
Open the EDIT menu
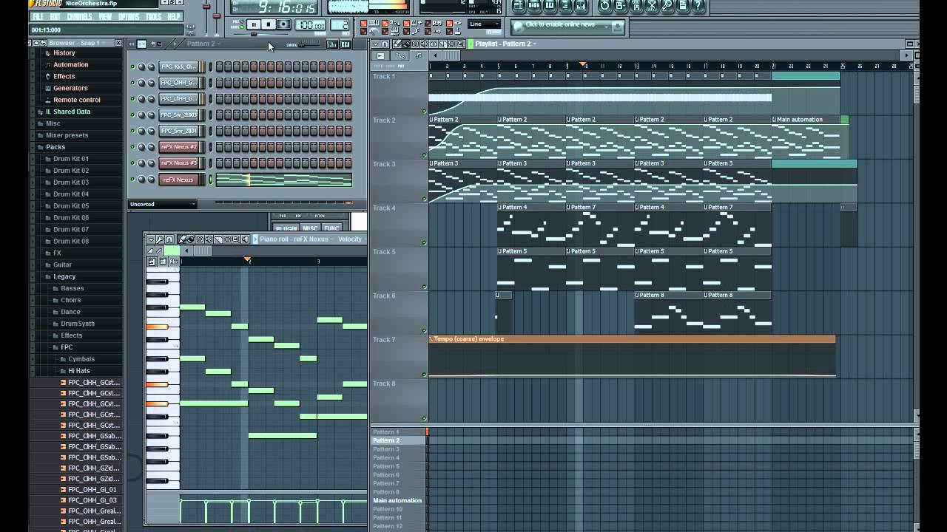[56, 16]
